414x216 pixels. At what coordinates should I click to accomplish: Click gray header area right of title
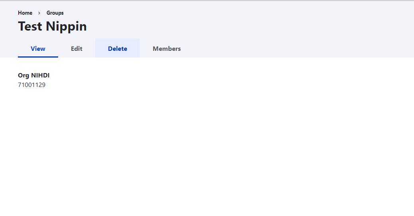click(x=239, y=27)
